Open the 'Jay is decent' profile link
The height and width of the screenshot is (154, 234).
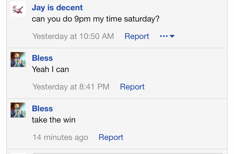click(x=57, y=7)
